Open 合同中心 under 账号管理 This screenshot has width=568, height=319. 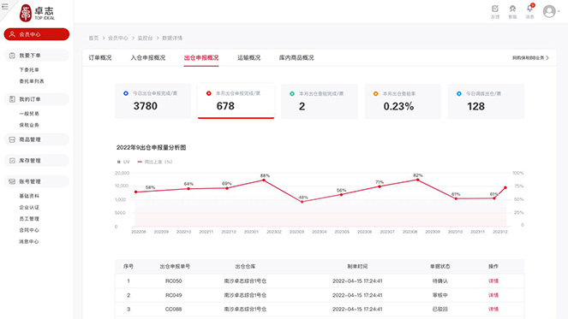29,230
